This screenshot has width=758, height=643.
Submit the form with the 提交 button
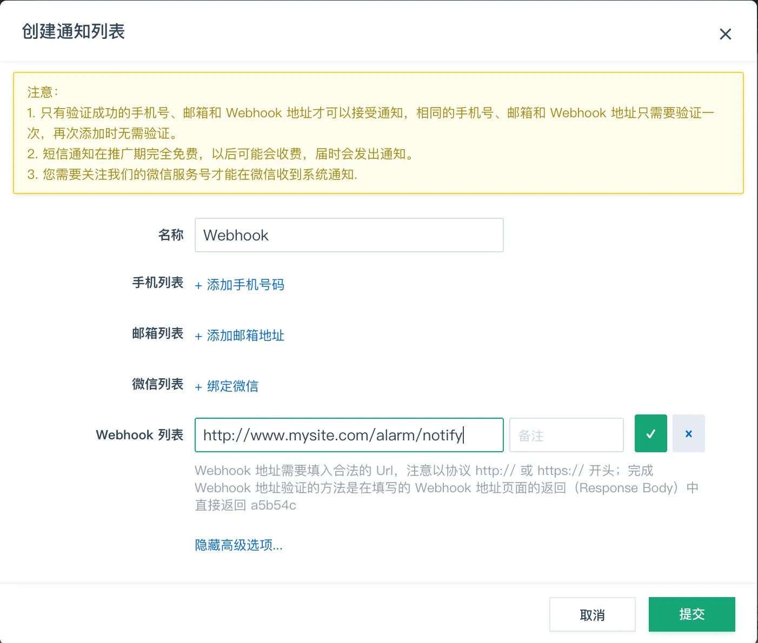(691, 614)
